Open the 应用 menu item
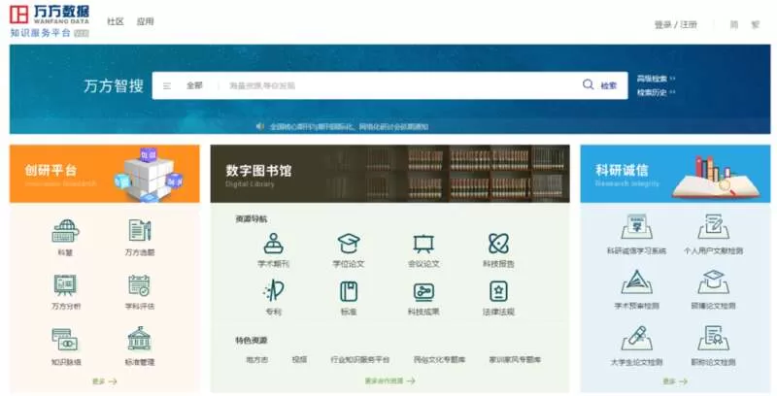 pyautogui.click(x=145, y=21)
